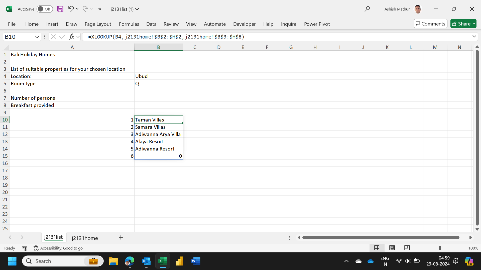Click the Save icon in title bar

click(60, 9)
